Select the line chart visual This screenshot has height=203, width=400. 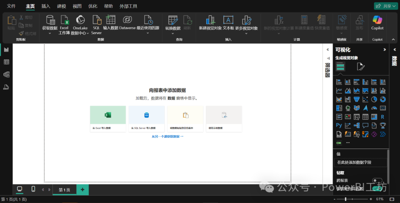coord(339,90)
